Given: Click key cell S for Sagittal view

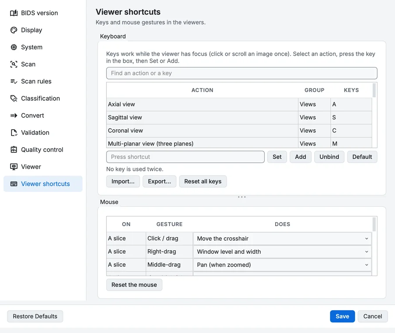Looking at the screenshot, I should click(351, 117).
